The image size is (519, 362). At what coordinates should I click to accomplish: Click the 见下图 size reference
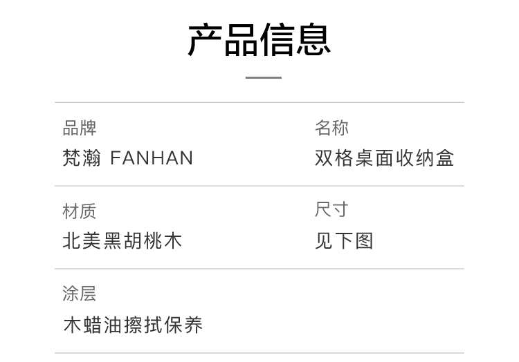[x=344, y=241]
